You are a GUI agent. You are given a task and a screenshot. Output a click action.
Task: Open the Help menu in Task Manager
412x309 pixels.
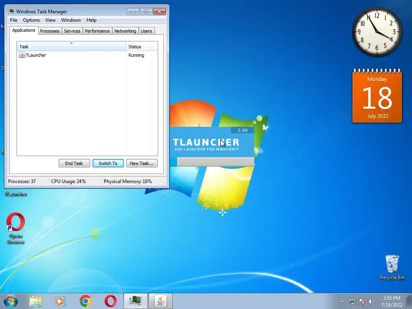point(91,20)
